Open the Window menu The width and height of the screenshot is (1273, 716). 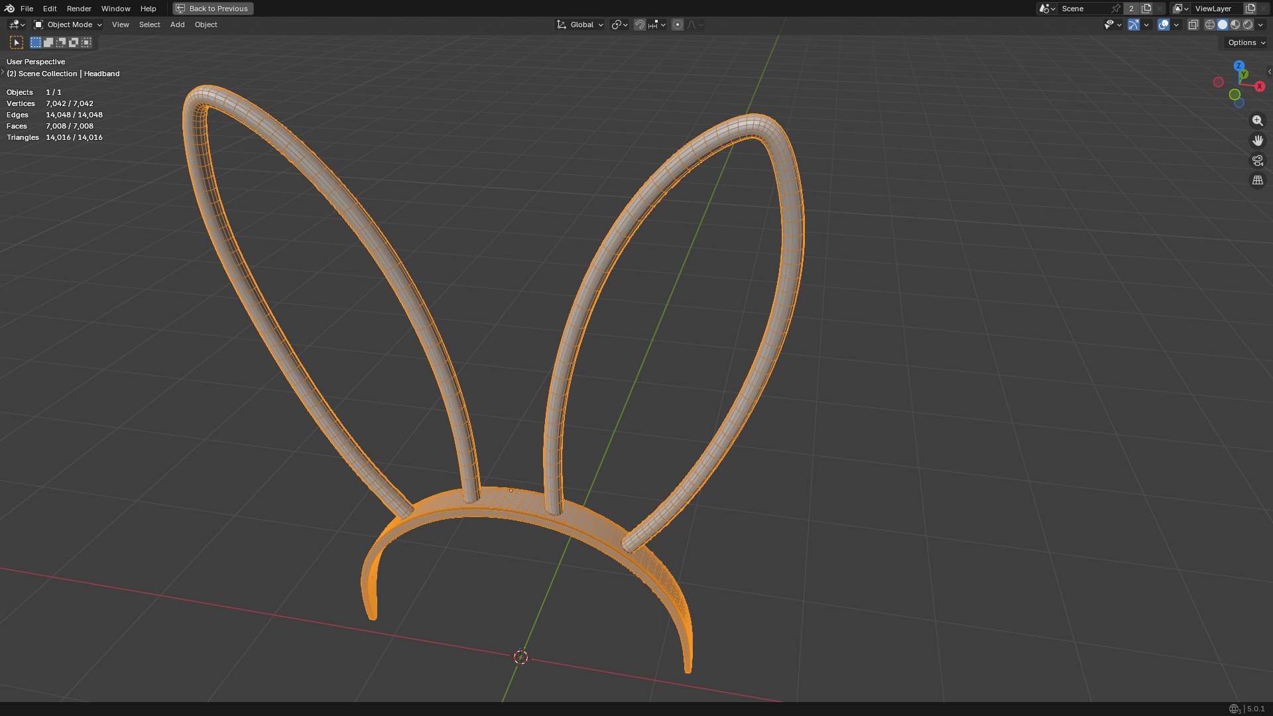click(115, 9)
